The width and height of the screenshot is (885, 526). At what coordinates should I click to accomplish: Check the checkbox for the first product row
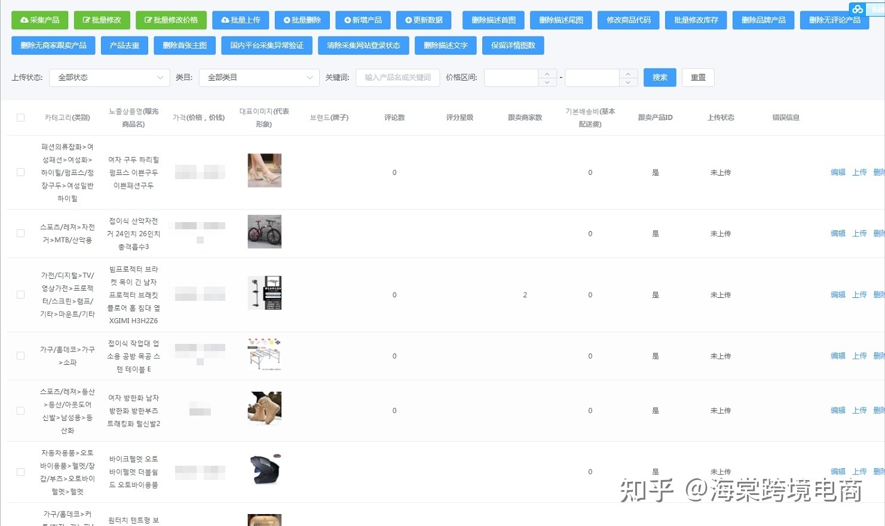[20, 173]
